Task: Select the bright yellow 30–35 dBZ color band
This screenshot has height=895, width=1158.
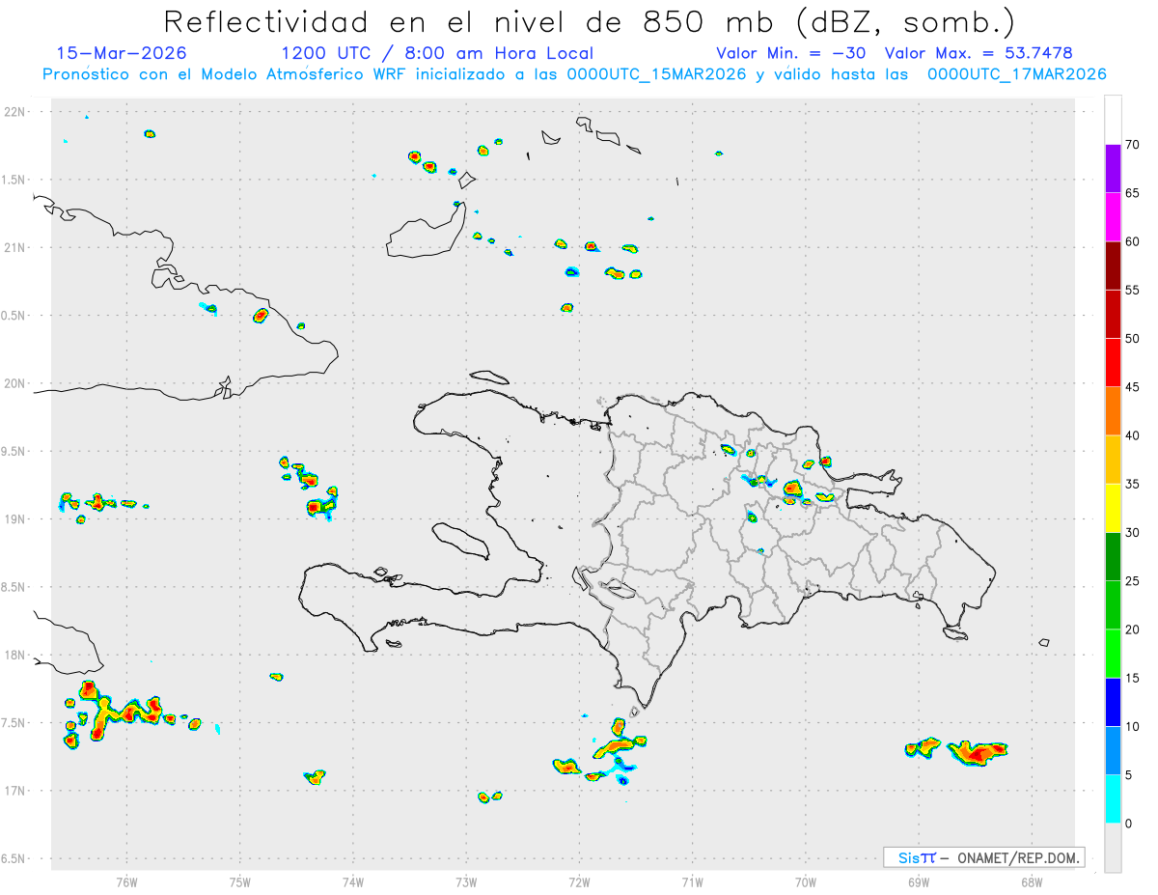Action: click(1113, 508)
